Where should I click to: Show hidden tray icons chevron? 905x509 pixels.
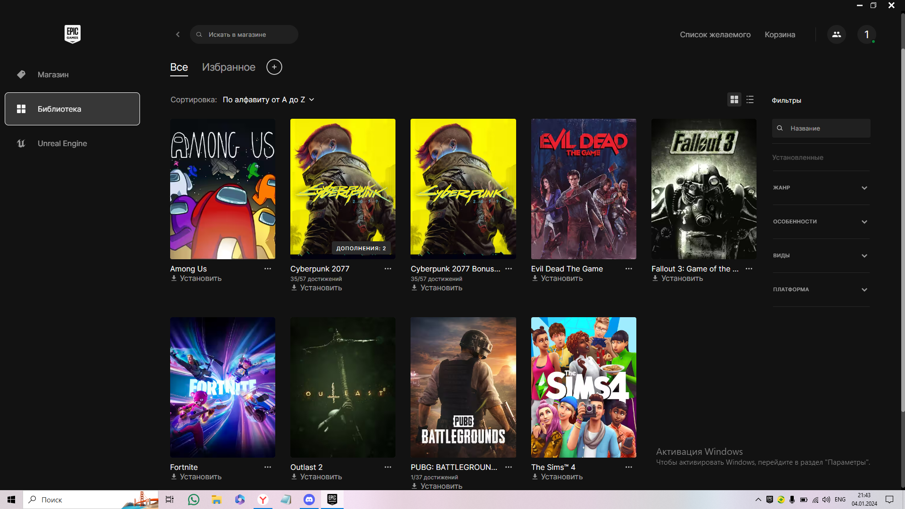tap(758, 500)
